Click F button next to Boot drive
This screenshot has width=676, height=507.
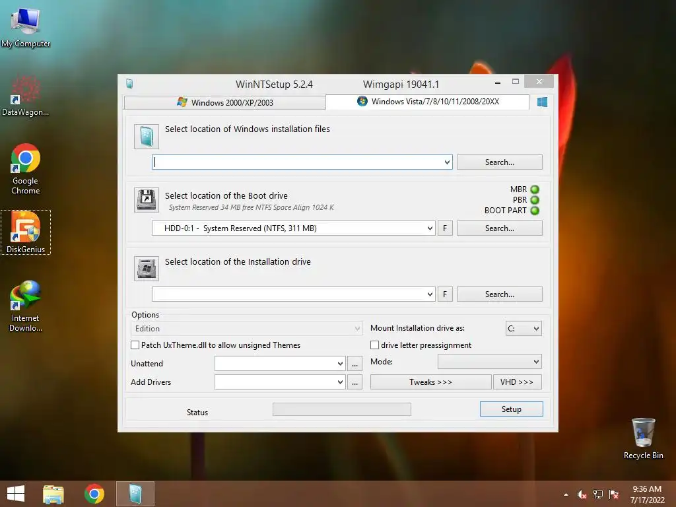click(445, 228)
